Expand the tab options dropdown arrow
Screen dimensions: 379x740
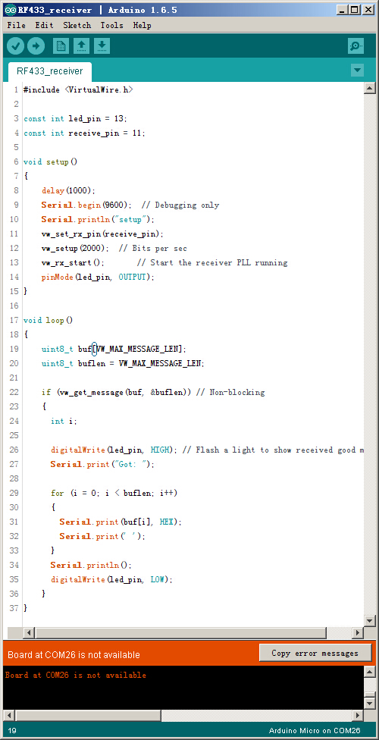(x=357, y=71)
